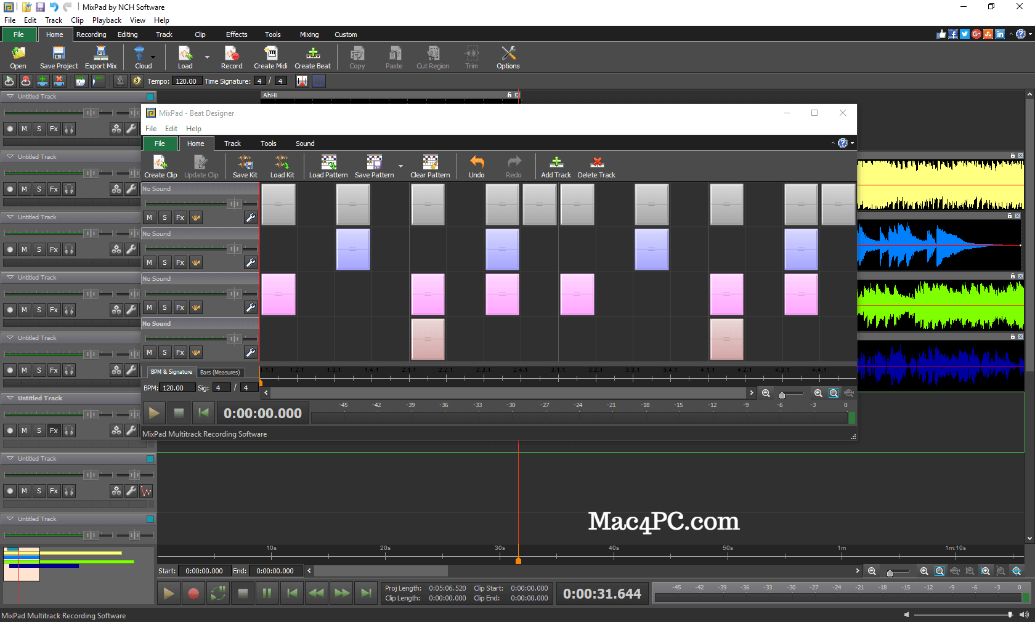Toggle solo on second beat designer track
This screenshot has width=1035, height=622.
pos(164,262)
